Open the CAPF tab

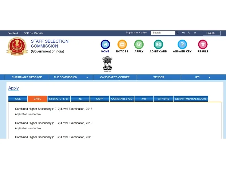pos(100,99)
